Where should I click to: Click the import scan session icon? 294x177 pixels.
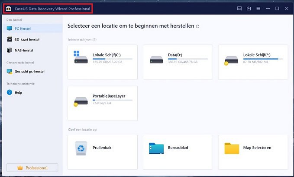click(249, 8)
